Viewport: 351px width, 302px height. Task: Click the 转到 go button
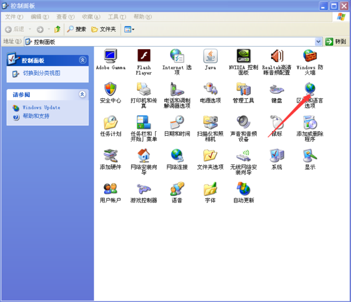pos(336,42)
